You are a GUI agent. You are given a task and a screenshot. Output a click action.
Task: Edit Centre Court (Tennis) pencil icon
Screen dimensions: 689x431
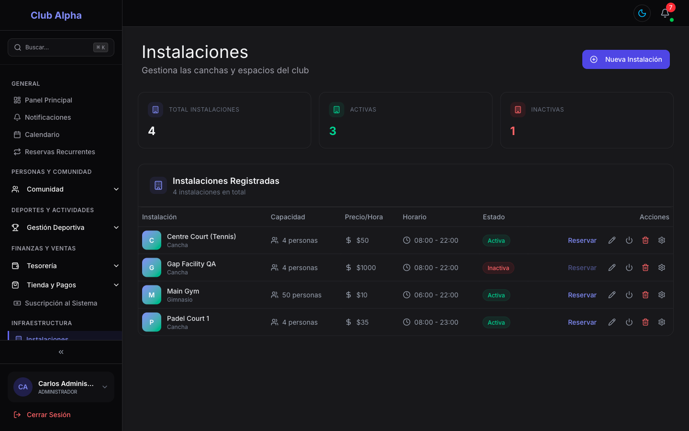[x=612, y=240]
